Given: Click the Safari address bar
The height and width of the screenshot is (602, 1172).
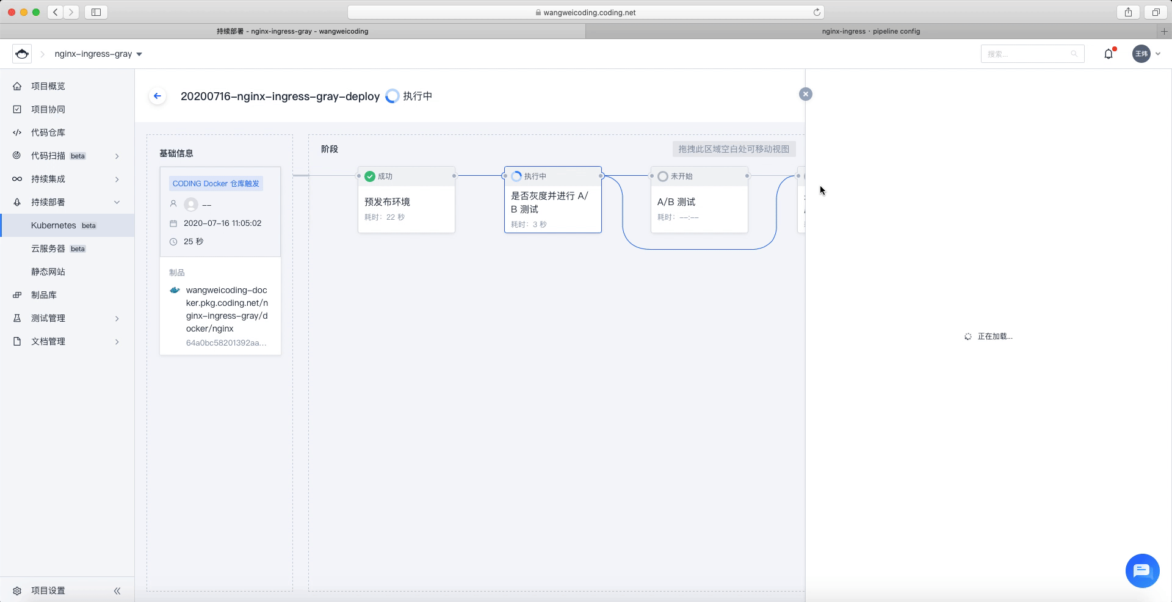Looking at the screenshot, I should [586, 12].
